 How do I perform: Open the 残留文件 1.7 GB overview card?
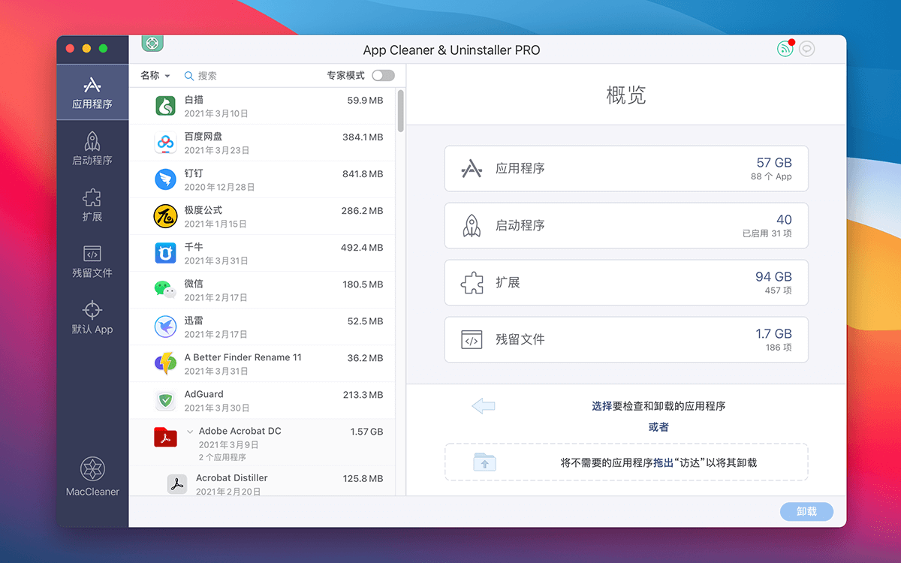click(626, 340)
